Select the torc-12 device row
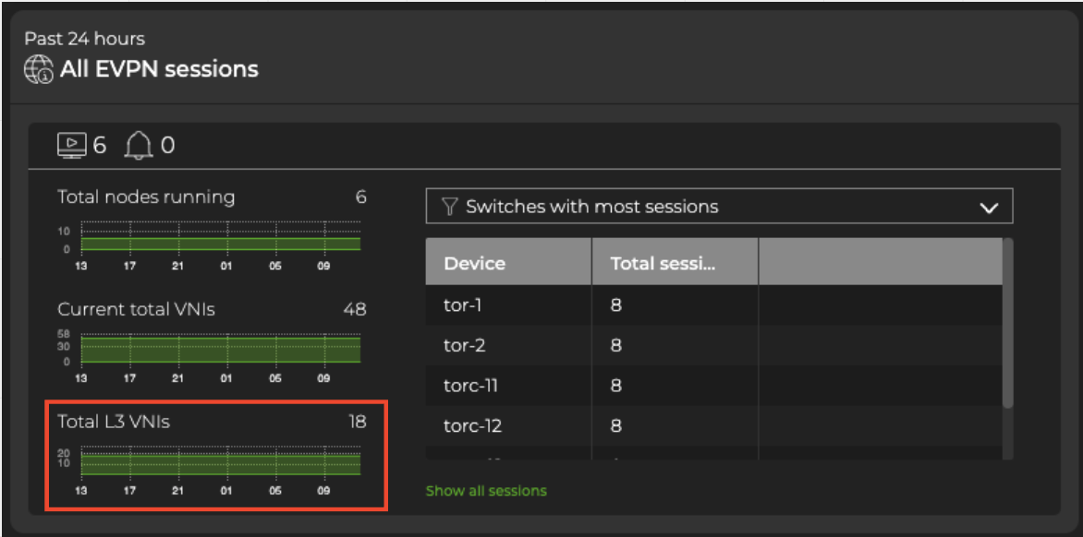Viewport: 1083px width, 537px height. (471, 425)
